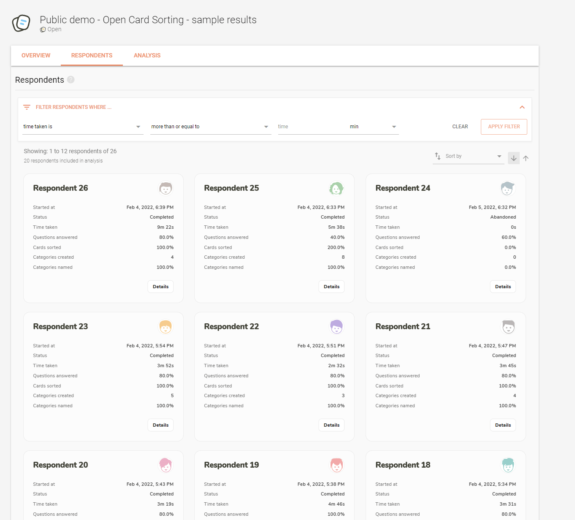Clear the respondent filter
Viewport: 575px width, 520px height.
[x=460, y=127]
